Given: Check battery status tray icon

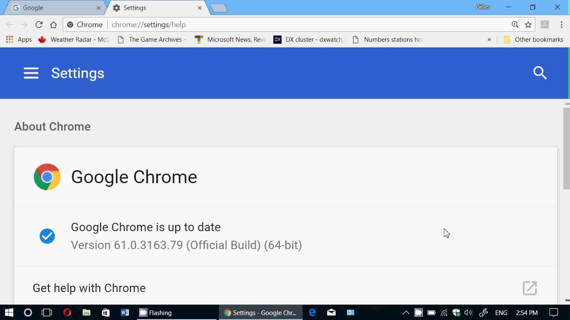Looking at the screenshot, I should click(x=431, y=313).
